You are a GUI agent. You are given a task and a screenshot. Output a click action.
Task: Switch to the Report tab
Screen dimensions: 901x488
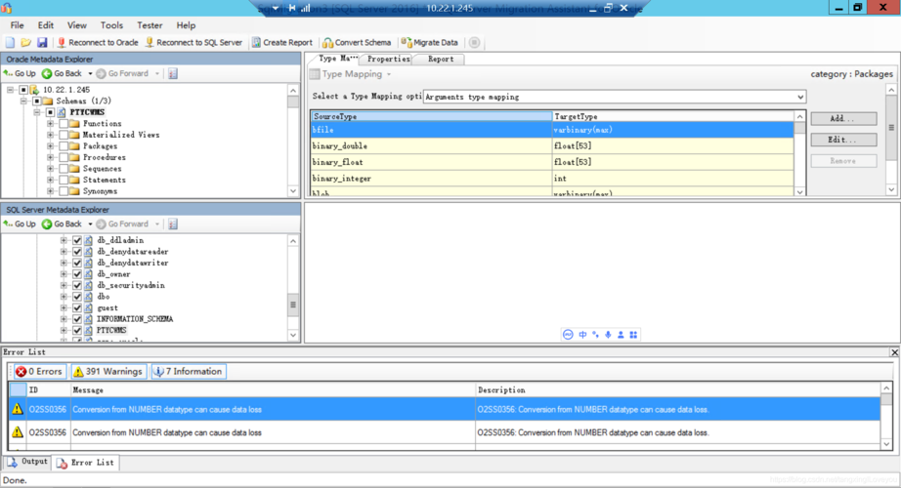(x=440, y=60)
